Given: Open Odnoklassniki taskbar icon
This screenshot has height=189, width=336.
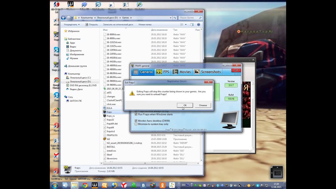Looking at the screenshot, I should click(162, 185).
